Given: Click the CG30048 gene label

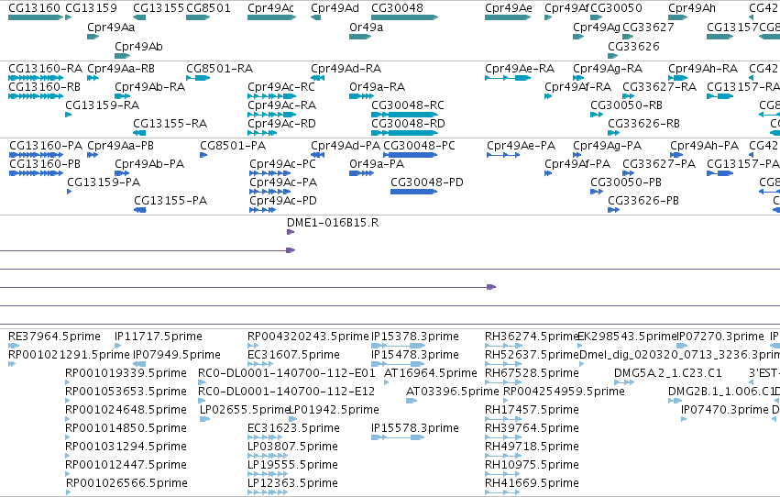Looking at the screenshot, I should (398, 8).
